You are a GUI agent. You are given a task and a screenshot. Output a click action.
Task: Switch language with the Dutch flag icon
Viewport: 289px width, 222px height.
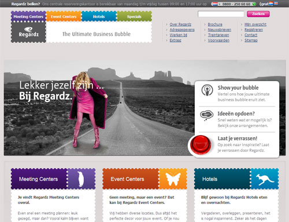pyautogui.click(x=271, y=3)
